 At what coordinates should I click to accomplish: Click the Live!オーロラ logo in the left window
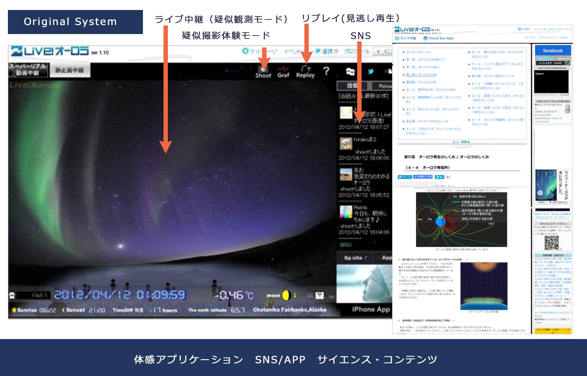click(x=50, y=52)
